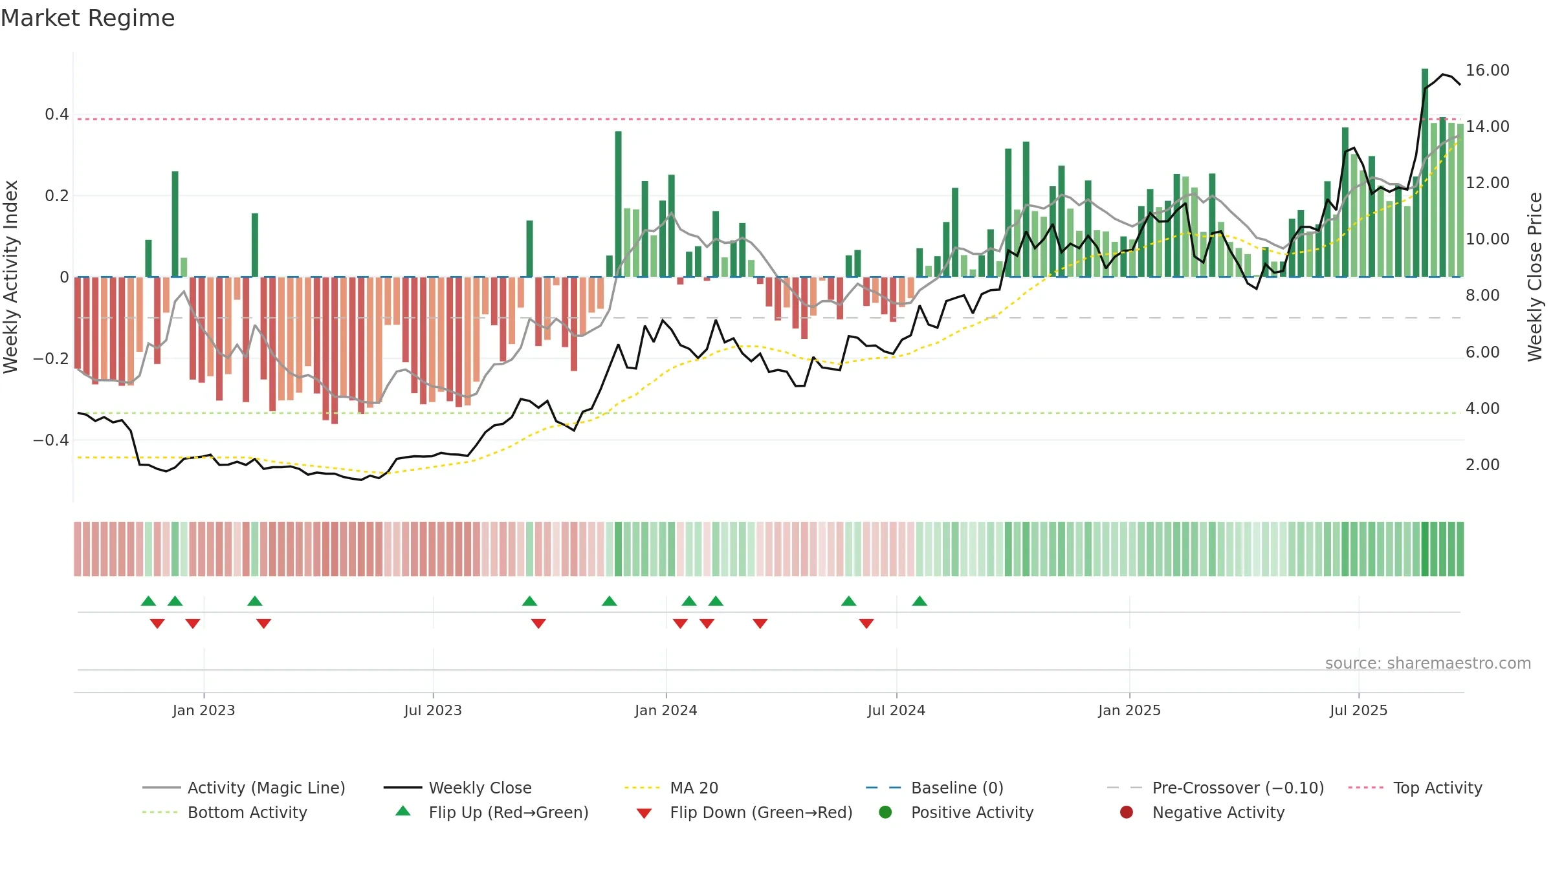Toggle the Flip Down (Green→Red) legend entry

point(744,812)
